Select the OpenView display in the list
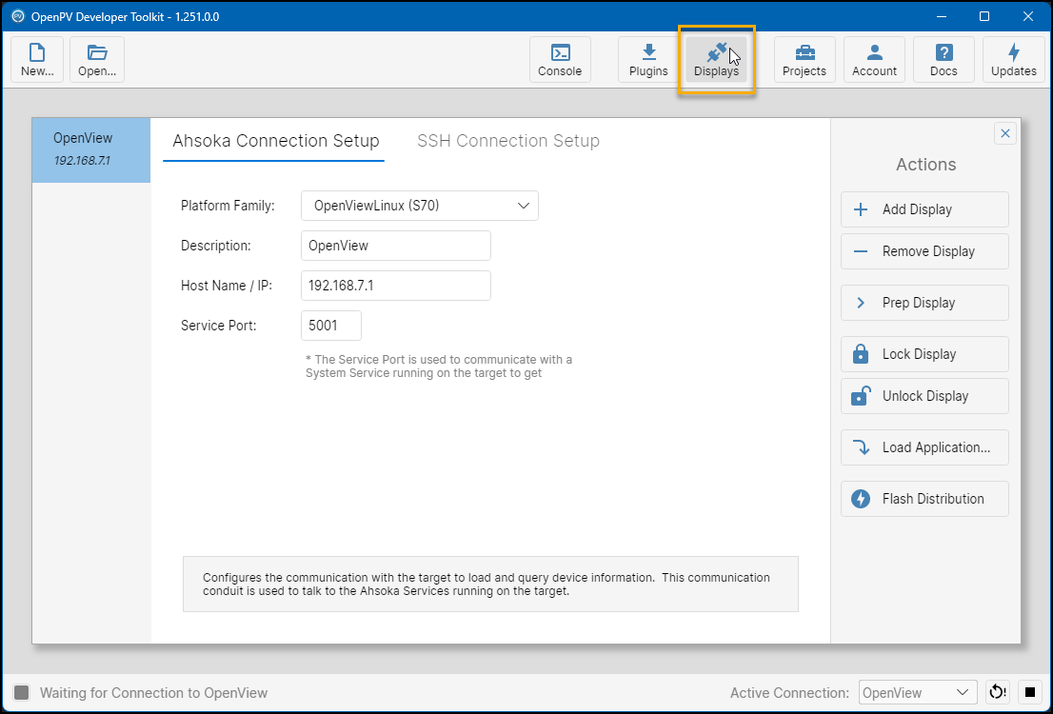 [91, 149]
